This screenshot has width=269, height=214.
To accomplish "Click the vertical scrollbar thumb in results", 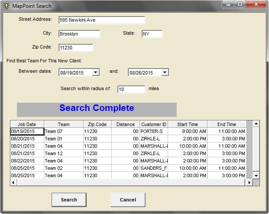I will tap(256, 149).
